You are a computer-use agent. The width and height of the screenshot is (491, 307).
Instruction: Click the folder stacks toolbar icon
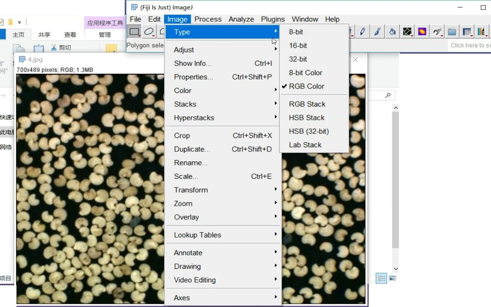click(452, 31)
